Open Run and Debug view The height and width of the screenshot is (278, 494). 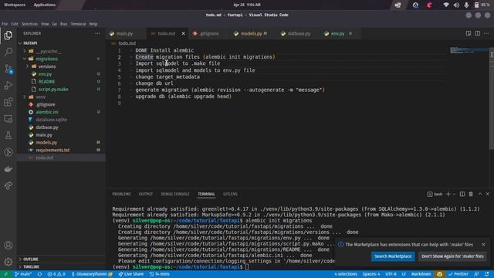8,86
